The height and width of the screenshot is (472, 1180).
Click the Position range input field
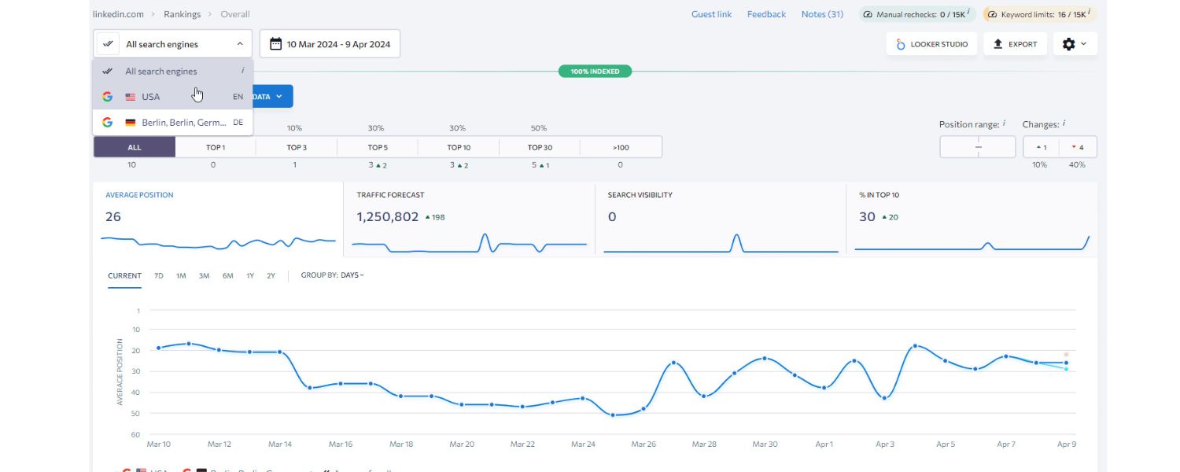point(977,146)
